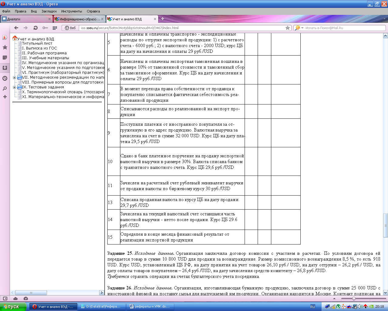388x311 pixels.
Task: Open Speed Dial grid icon
Action: click(55, 28)
